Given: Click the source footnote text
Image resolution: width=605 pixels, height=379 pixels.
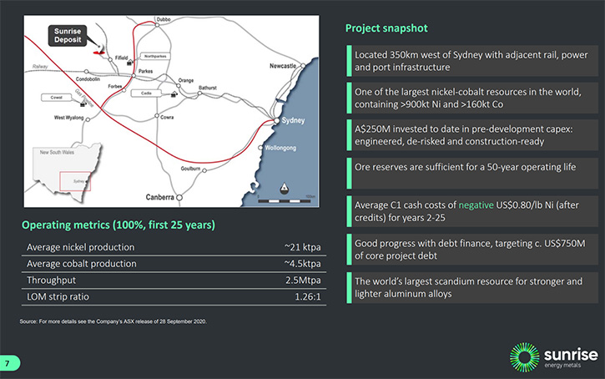Looking at the screenshot, I should [x=113, y=321].
